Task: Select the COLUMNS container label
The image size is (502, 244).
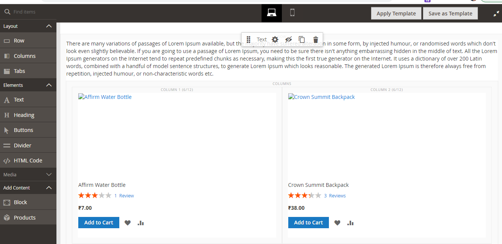Action: click(x=282, y=84)
